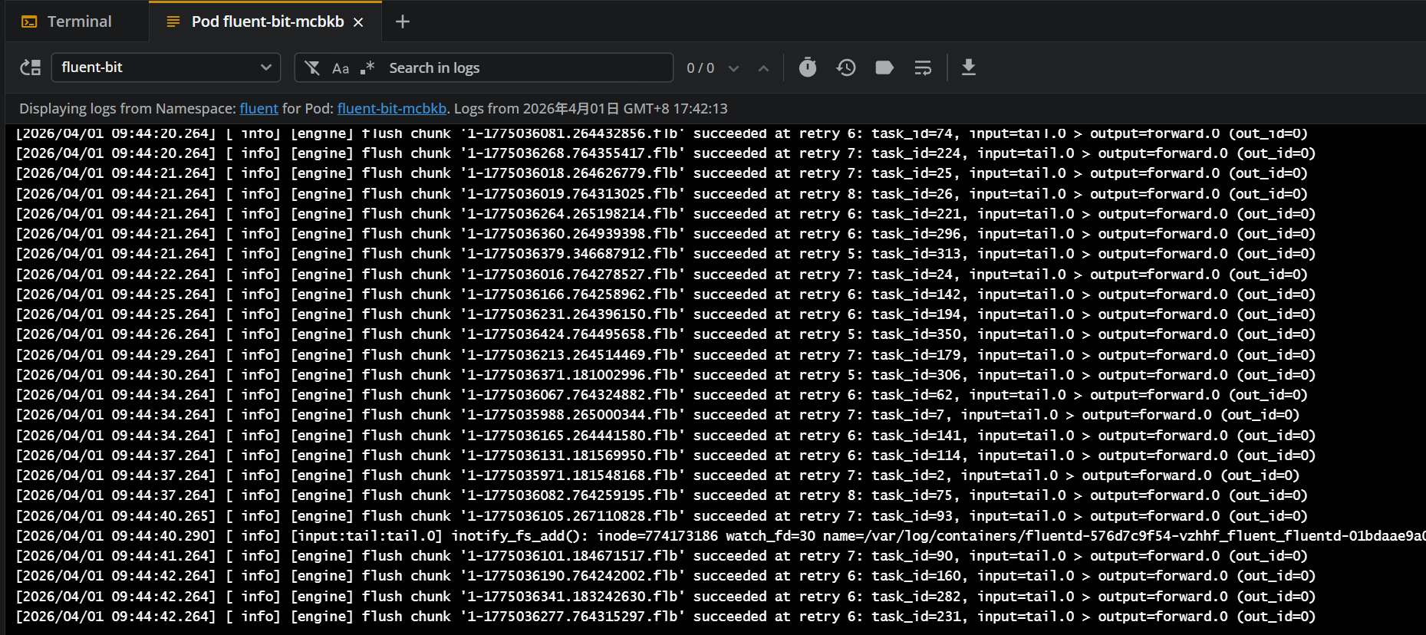1426x635 pixels.
Task: Go to next search result with down chevron
Action: pos(733,68)
